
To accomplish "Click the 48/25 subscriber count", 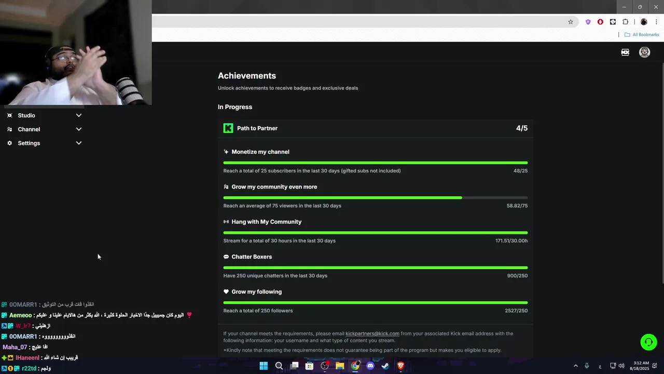I will 521,171.
